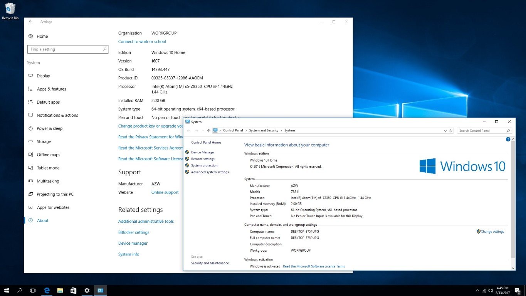Click the System window help icon

[x=508, y=139]
